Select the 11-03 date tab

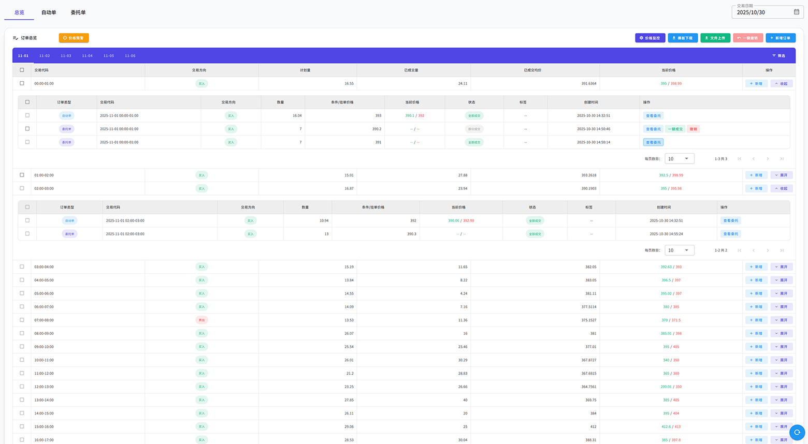pos(66,56)
